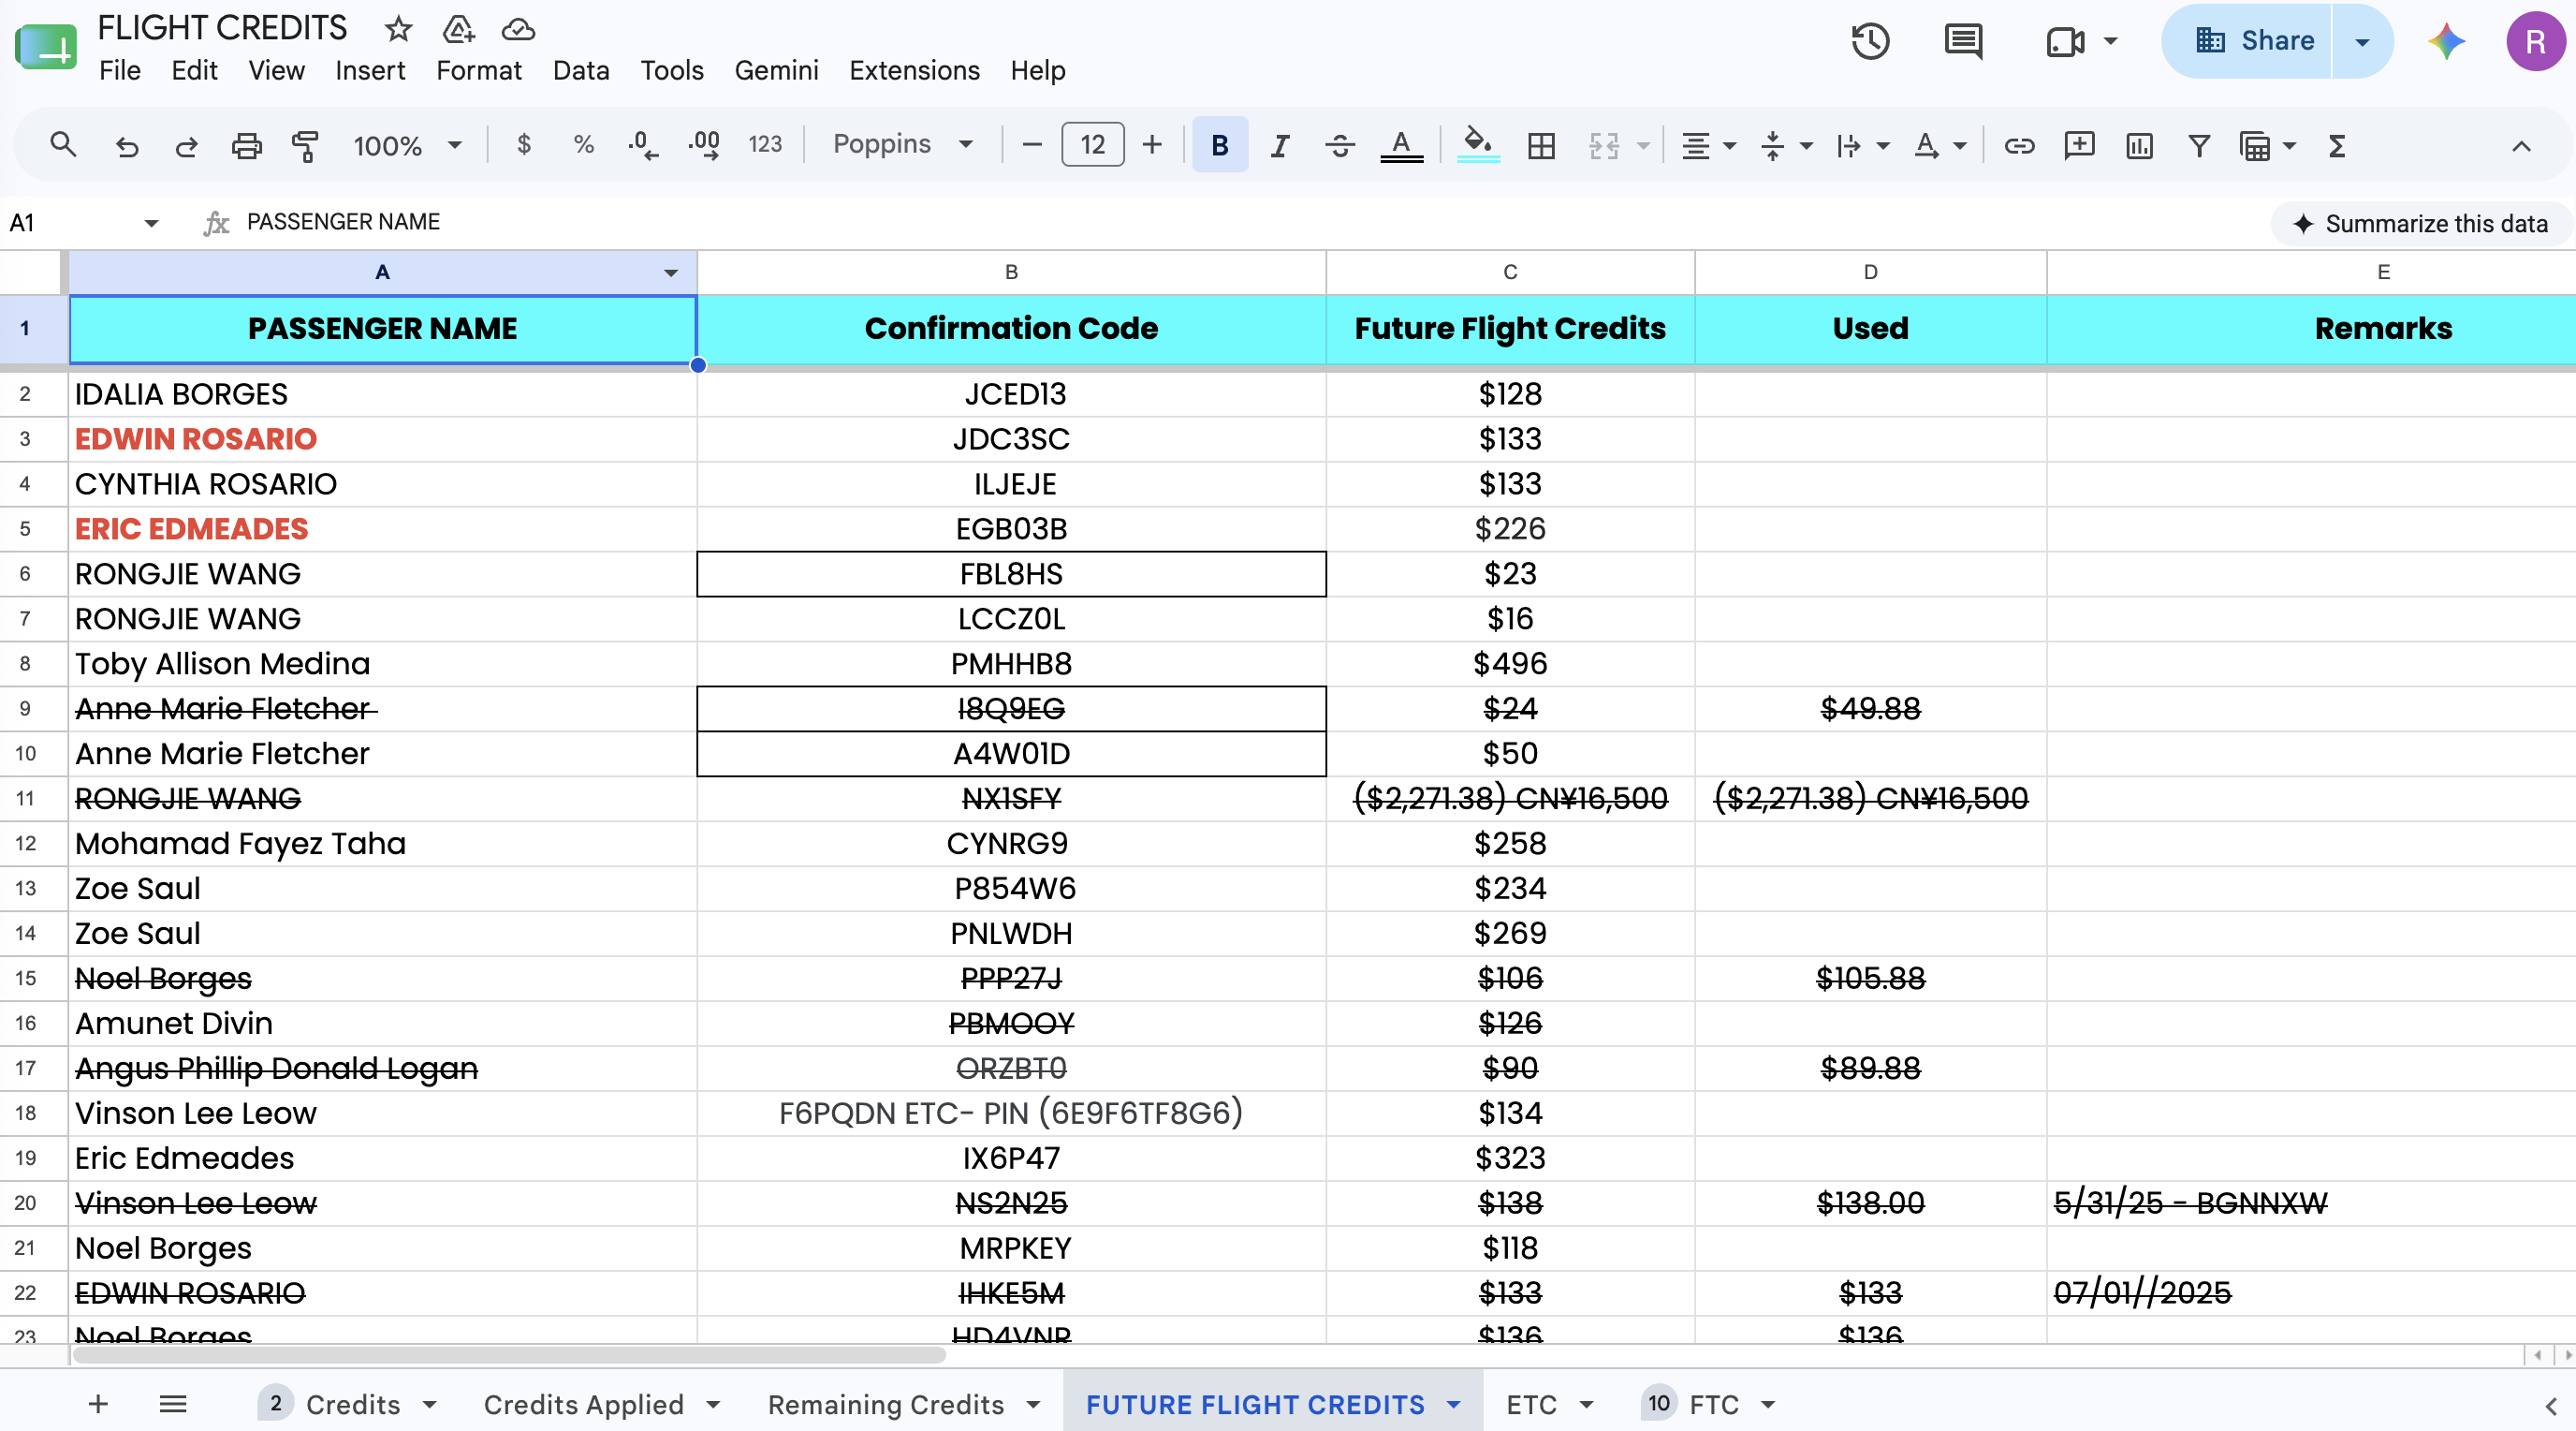Open the Share options dropdown arrow
The image size is (2576, 1431).
point(2361,41)
